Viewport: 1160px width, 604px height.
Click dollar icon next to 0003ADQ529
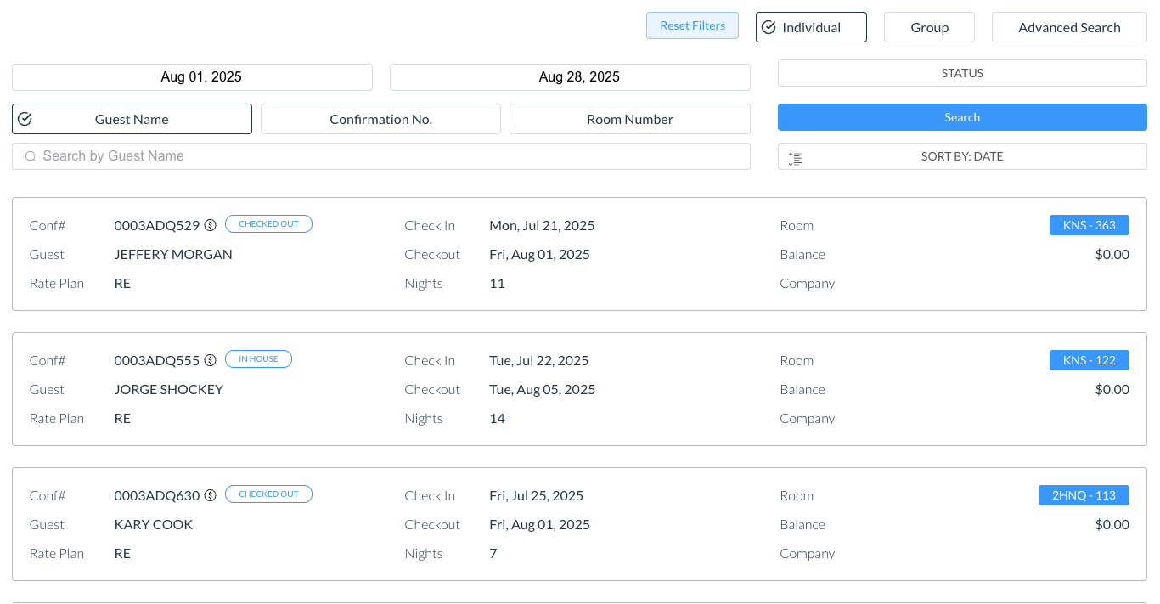click(211, 225)
